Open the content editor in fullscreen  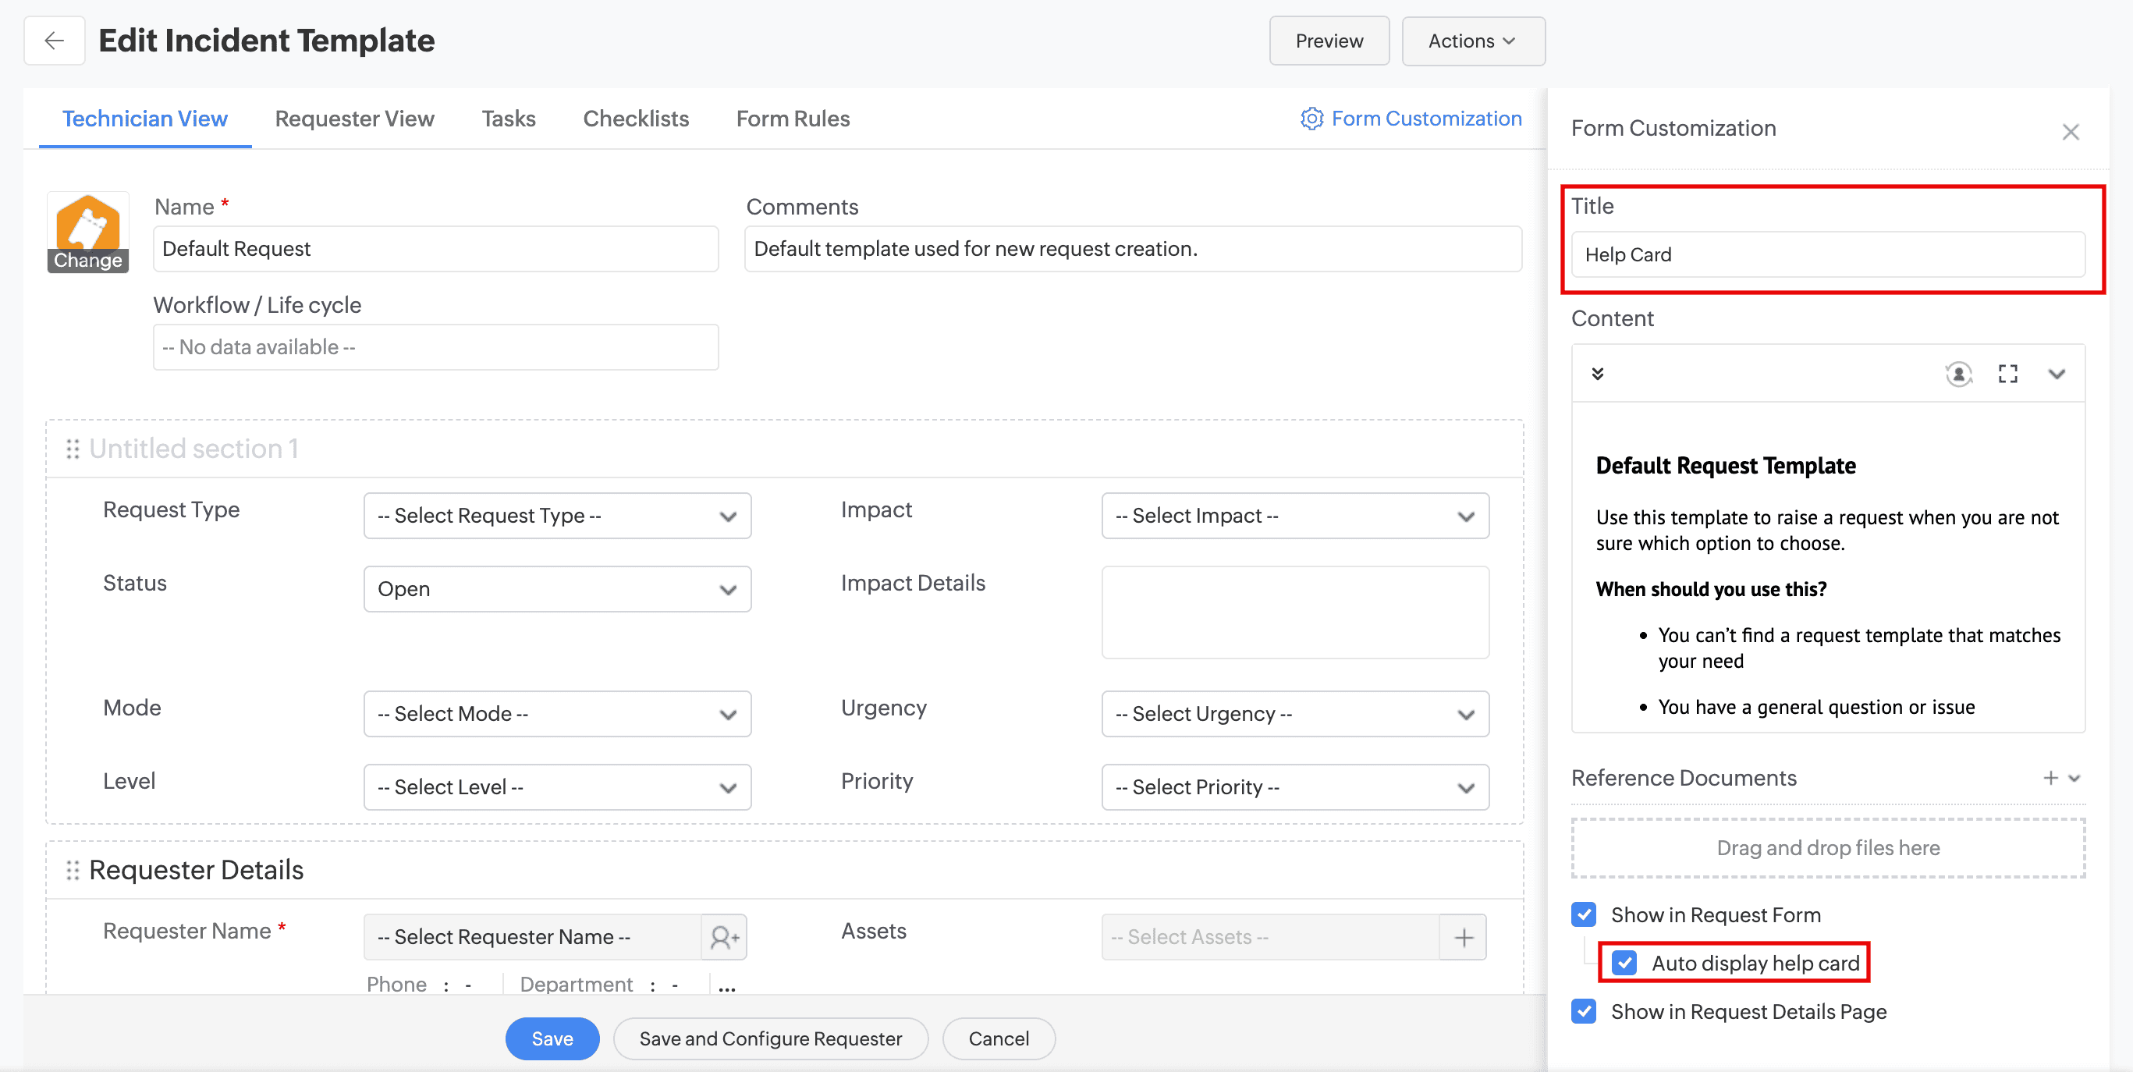(x=2007, y=374)
